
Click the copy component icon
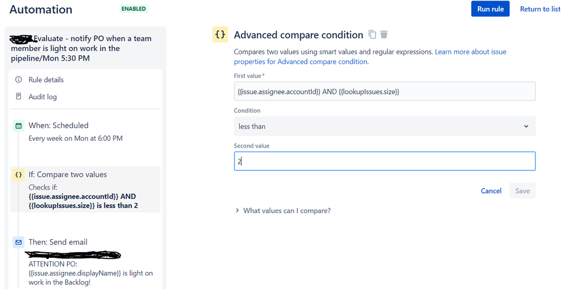tap(372, 34)
